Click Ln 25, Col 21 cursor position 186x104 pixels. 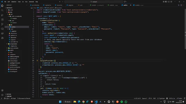coord(137,98)
